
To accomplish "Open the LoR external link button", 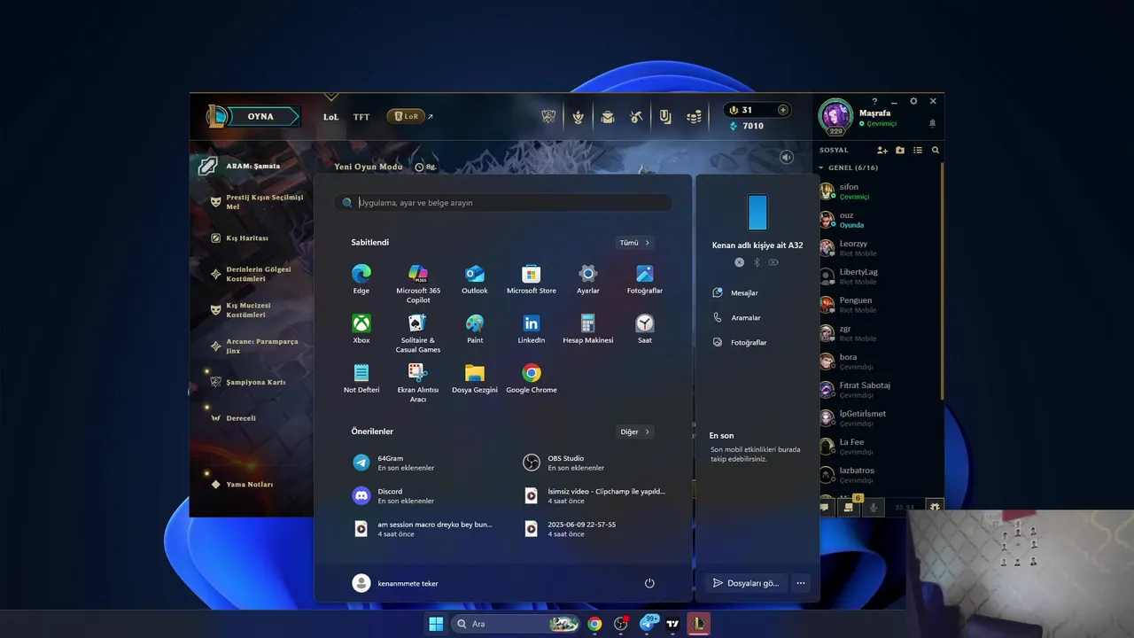I will 410,116.
